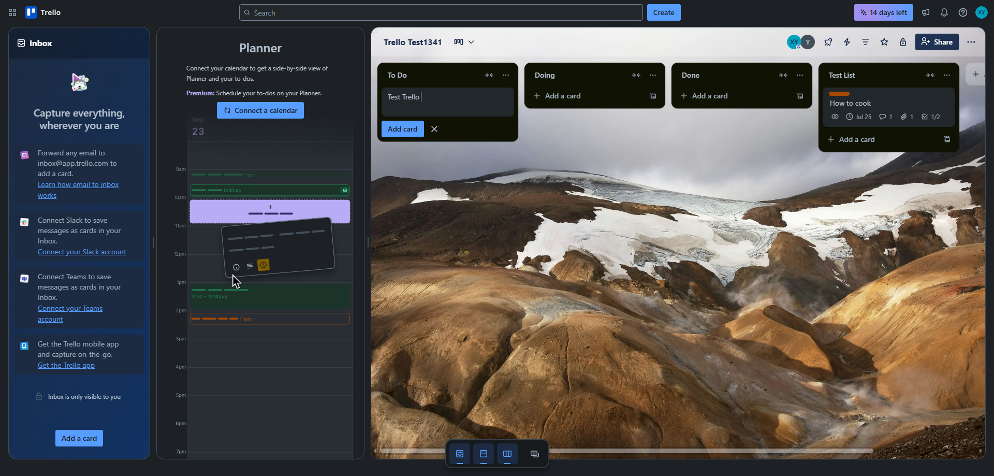Open the board filter icon
This screenshot has width=994, height=476.
[866, 42]
